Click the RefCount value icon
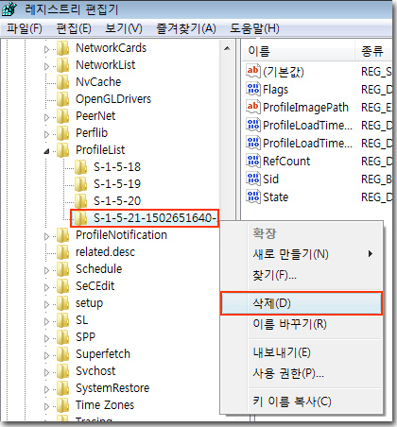The image size is (397, 427). pos(253,162)
